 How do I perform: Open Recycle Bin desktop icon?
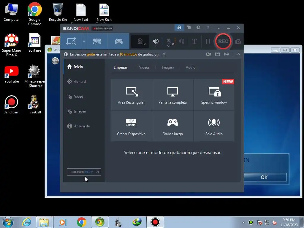(x=58, y=12)
